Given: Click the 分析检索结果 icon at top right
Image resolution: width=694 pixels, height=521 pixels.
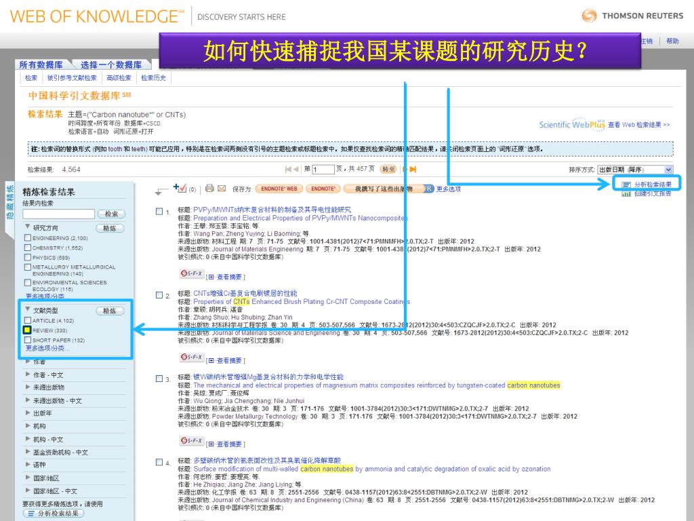Looking at the screenshot, I should pyautogui.click(x=626, y=185).
